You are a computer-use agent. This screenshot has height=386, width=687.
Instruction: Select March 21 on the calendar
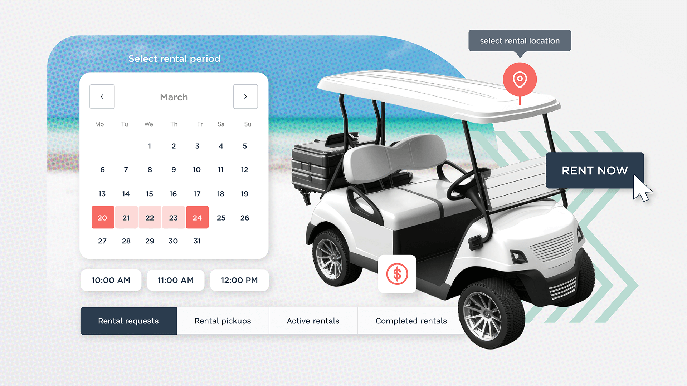click(x=125, y=217)
